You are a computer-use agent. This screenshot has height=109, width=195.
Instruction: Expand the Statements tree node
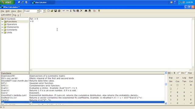click(2, 27)
